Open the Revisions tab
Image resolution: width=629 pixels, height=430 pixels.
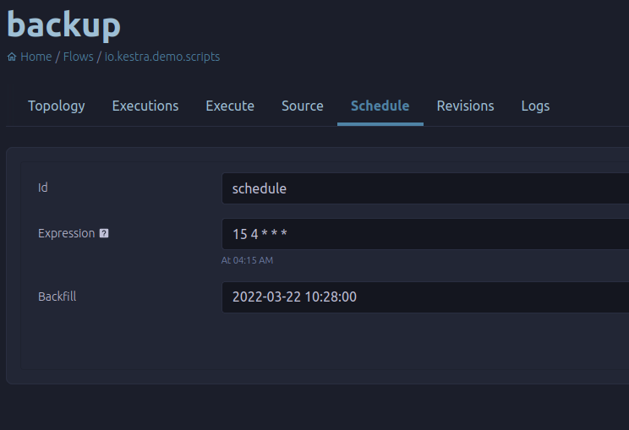[465, 106]
